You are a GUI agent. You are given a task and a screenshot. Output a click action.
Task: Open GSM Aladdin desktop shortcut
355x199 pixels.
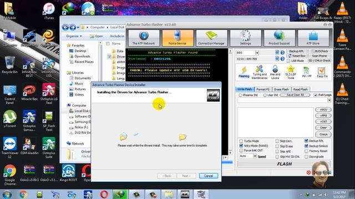tap(29, 146)
